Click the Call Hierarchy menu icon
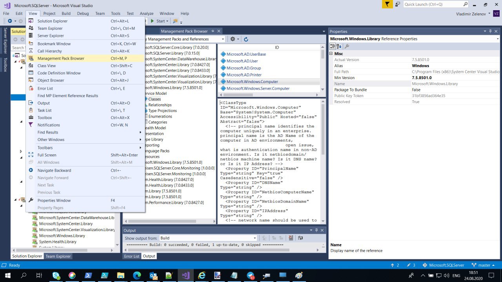Screen dimensions: 502x282 tap(31, 51)
